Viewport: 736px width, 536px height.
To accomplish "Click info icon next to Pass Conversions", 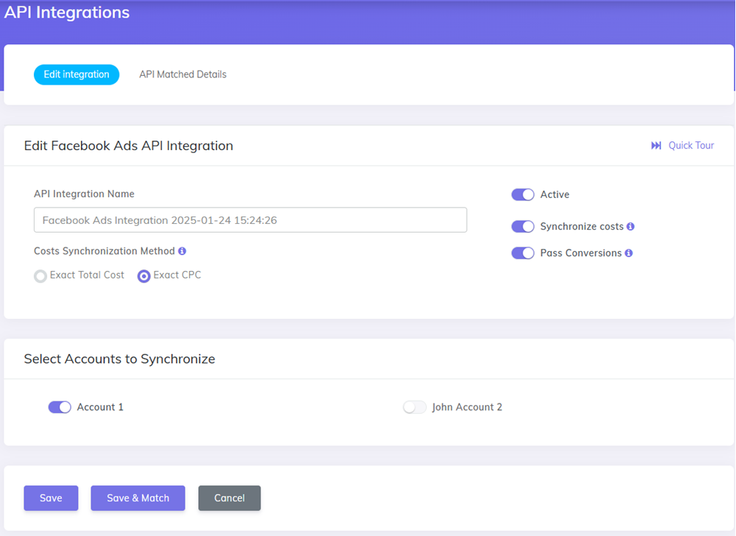I will pos(629,253).
